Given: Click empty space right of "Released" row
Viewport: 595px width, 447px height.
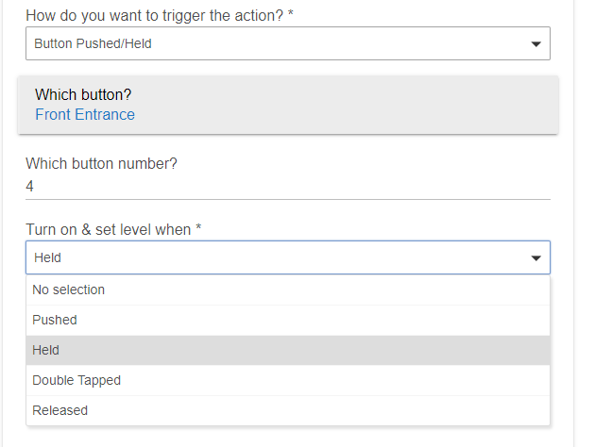Looking at the screenshot, I should pyautogui.click(x=378, y=410).
